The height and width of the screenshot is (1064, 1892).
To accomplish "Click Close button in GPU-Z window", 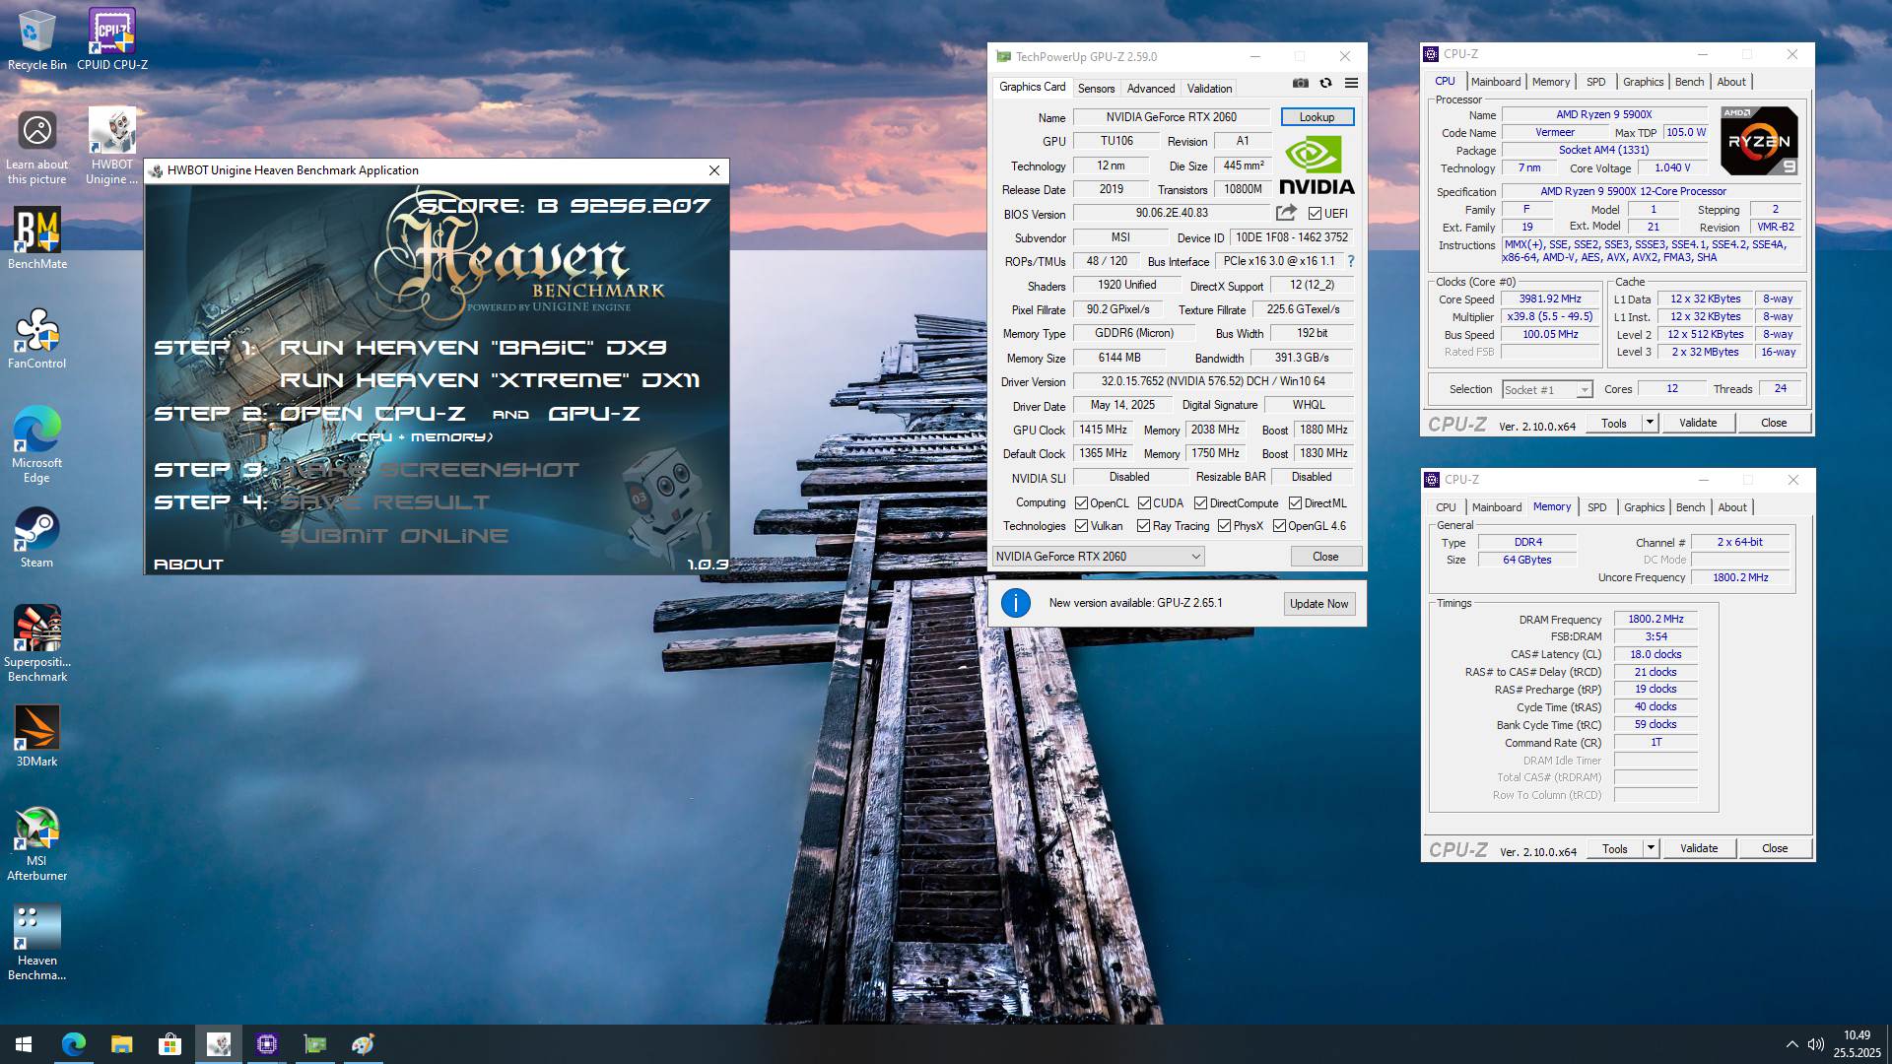I will 1325,557.
